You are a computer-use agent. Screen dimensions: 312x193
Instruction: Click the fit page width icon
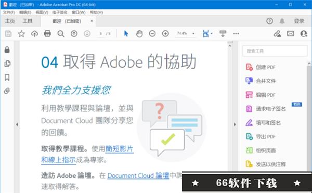tap(206, 33)
